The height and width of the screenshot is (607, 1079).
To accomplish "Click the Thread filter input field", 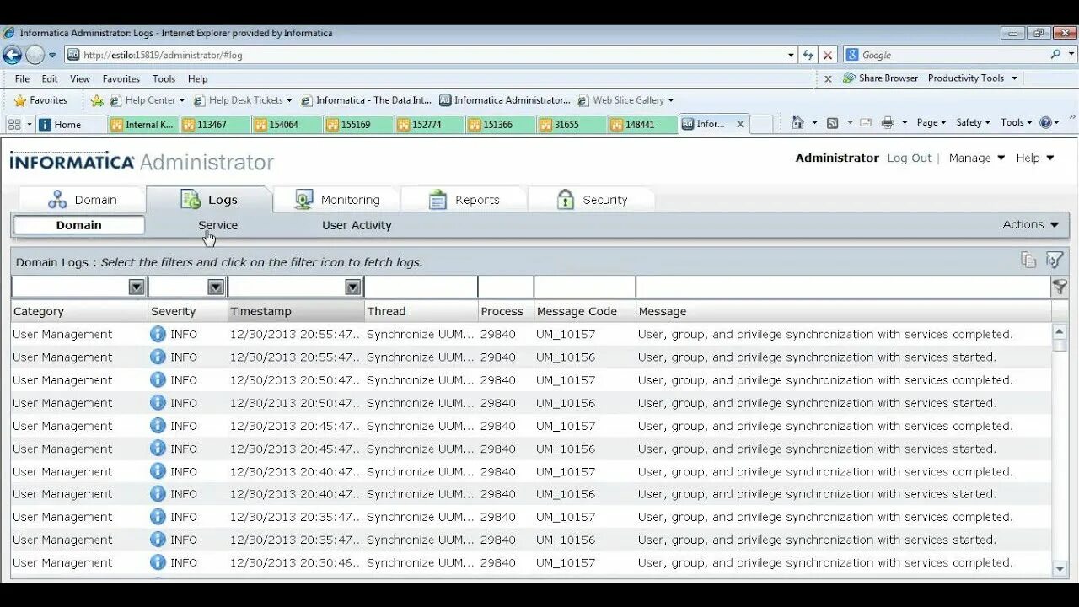I will point(421,287).
